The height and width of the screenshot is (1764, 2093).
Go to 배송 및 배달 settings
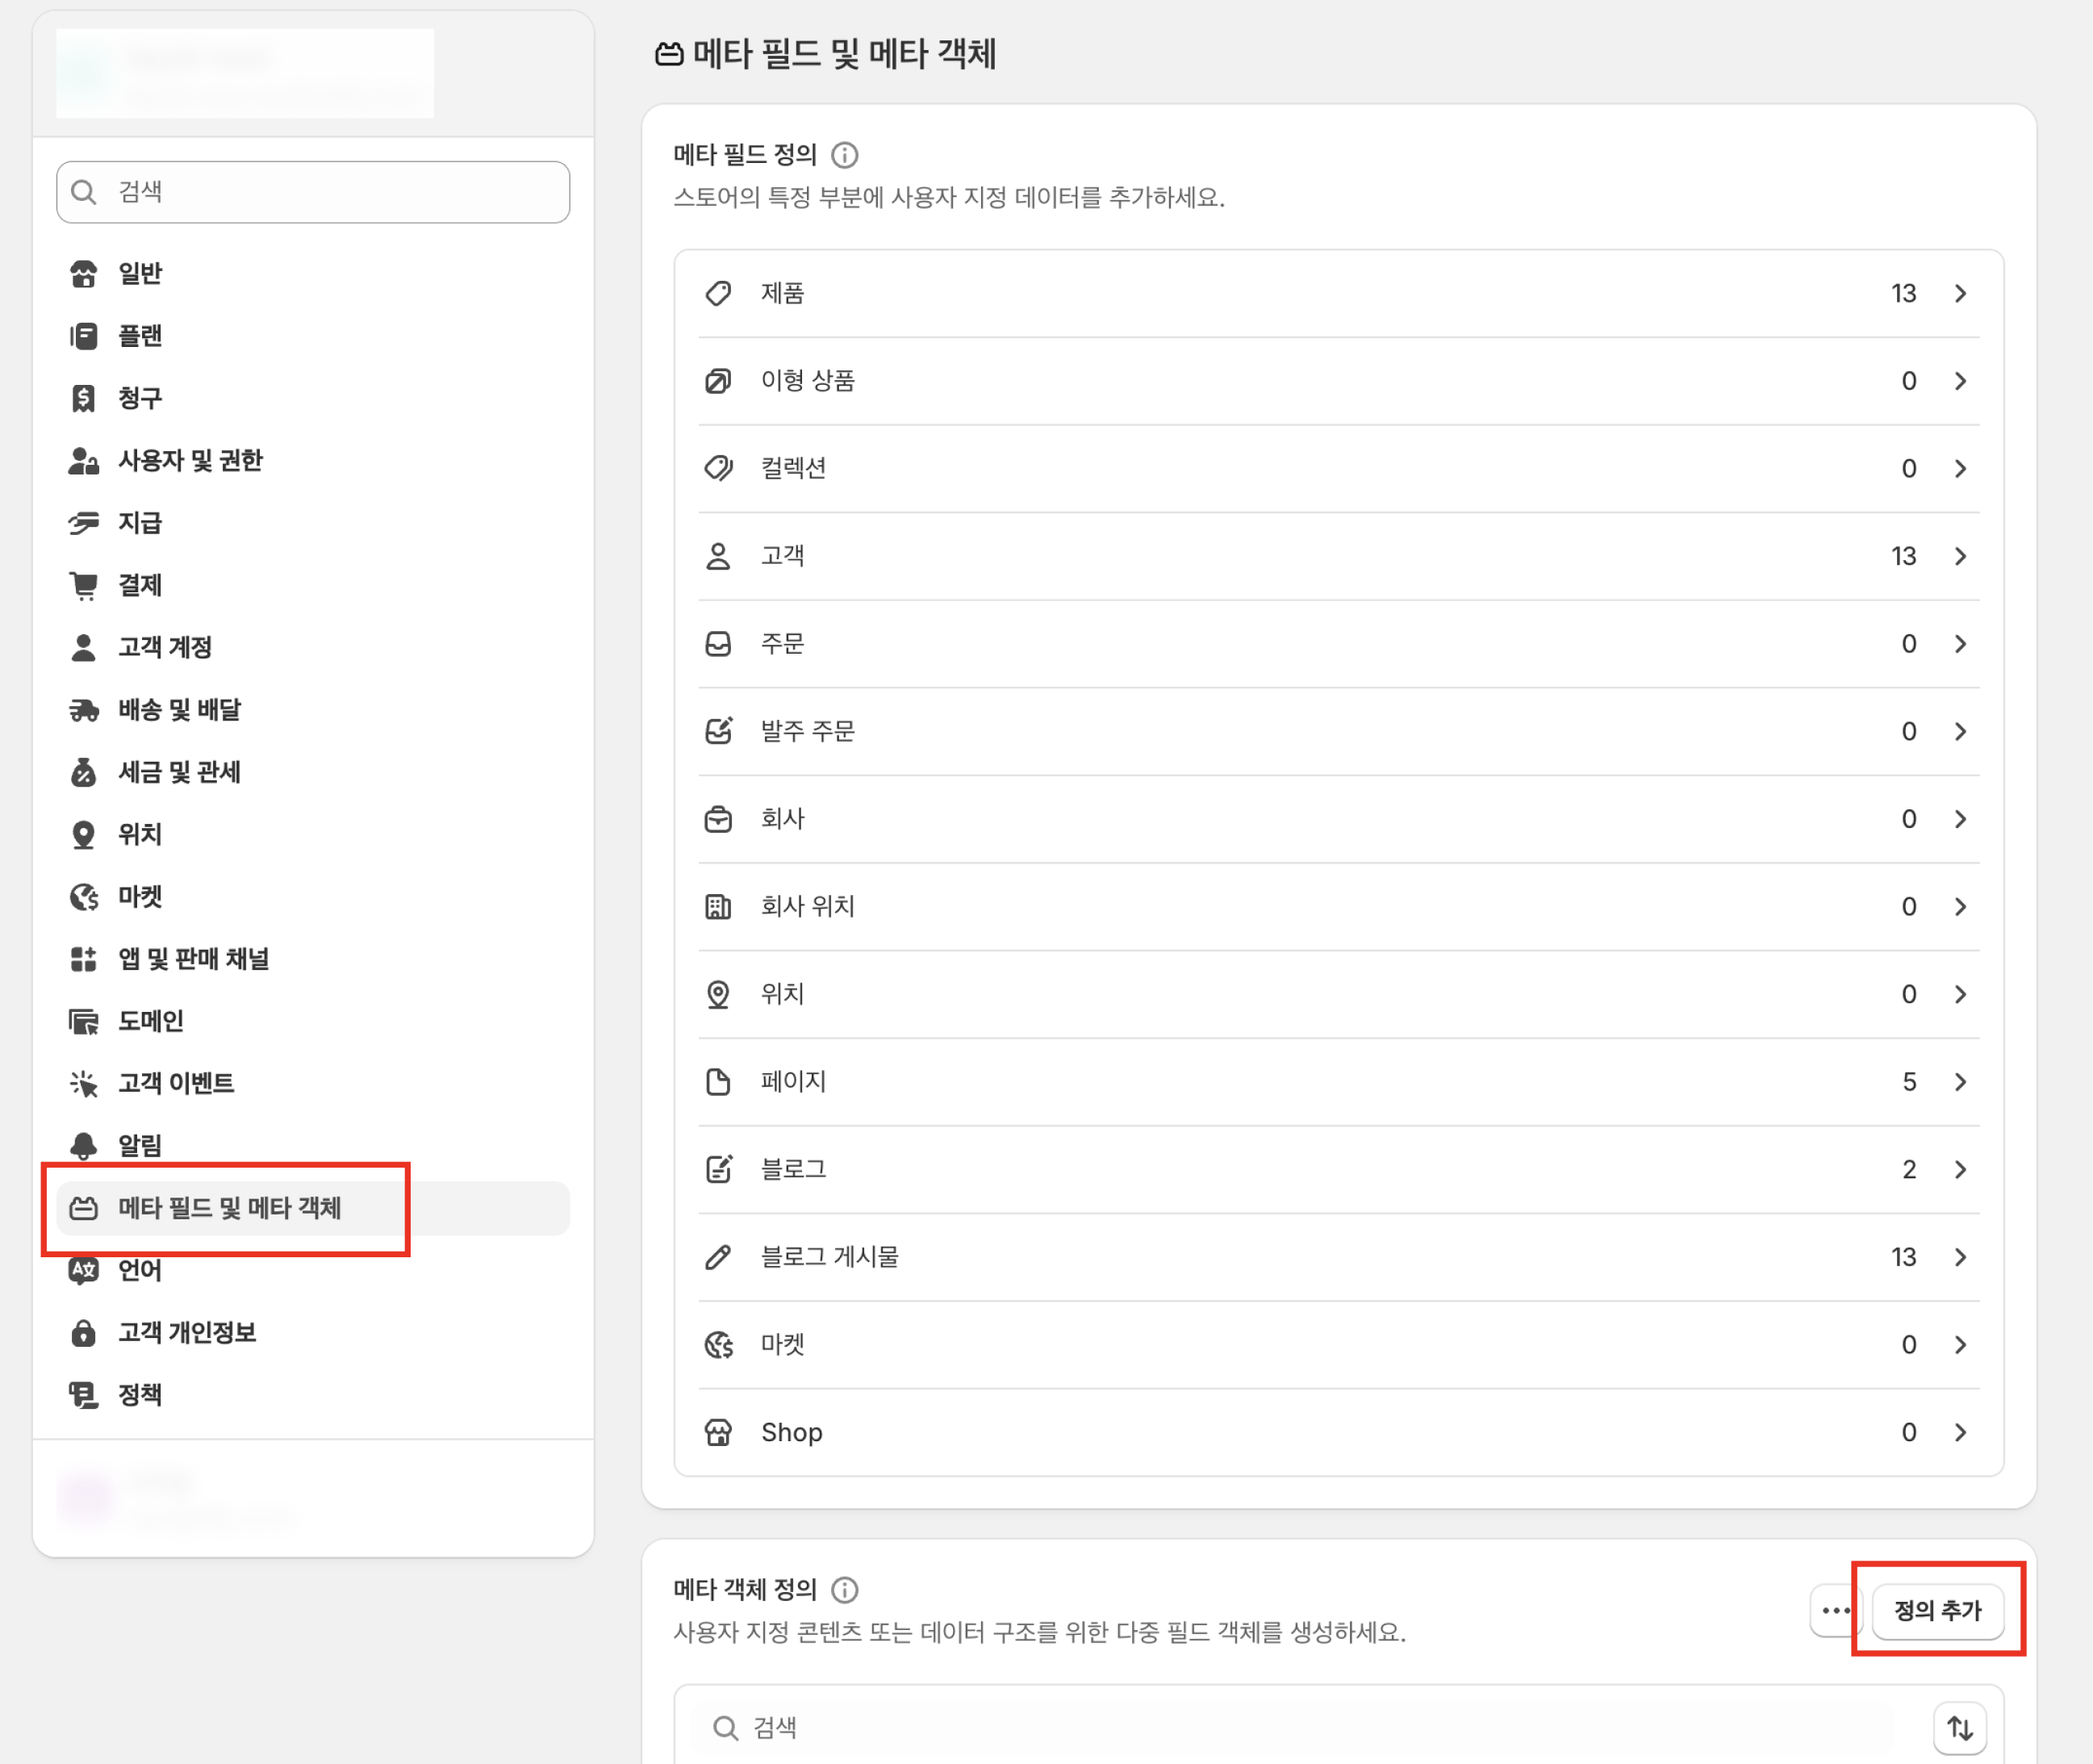point(179,709)
